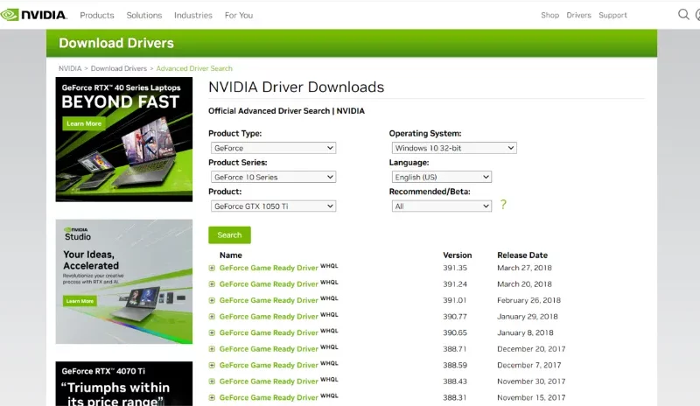The image size is (700, 406).
Task: Go to the Shop link
Action: tap(550, 15)
